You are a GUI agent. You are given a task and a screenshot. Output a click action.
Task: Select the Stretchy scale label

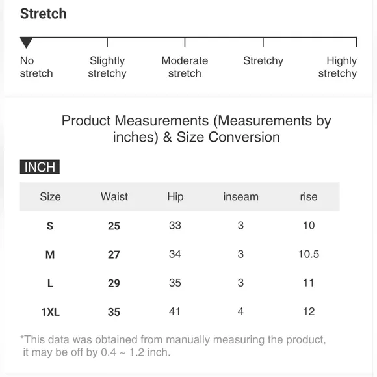pyautogui.click(x=263, y=60)
